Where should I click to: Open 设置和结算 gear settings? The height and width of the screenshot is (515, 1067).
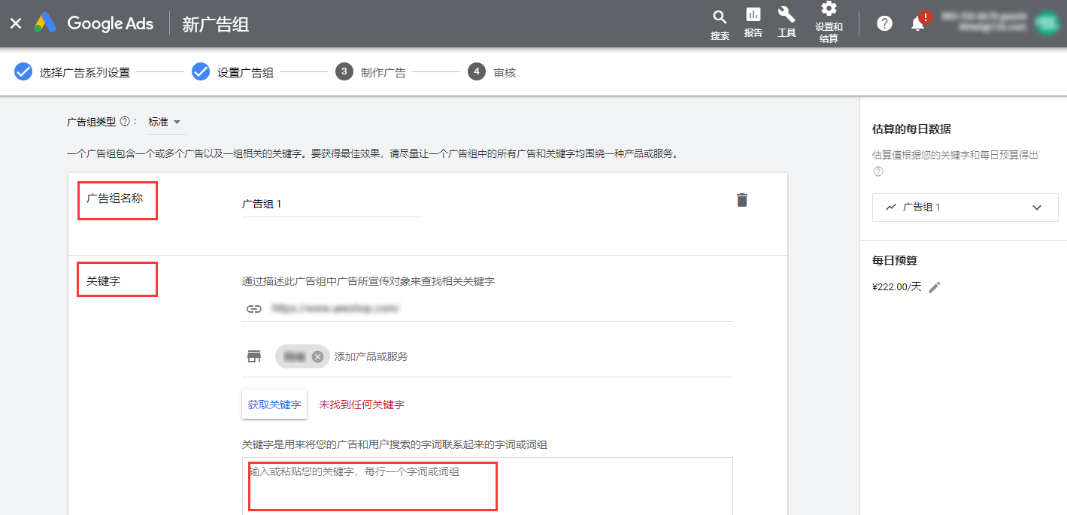tap(829, 23)
